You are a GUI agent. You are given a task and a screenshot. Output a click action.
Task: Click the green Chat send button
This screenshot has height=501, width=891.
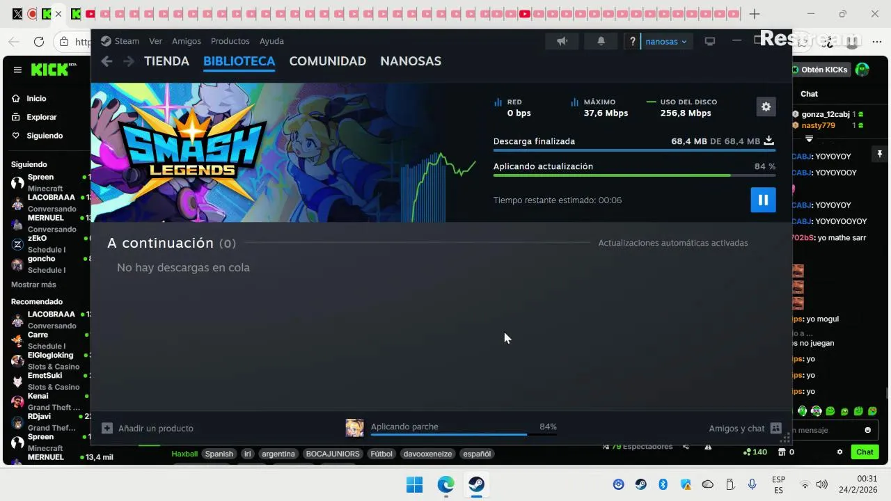click(x=865, y=452)
